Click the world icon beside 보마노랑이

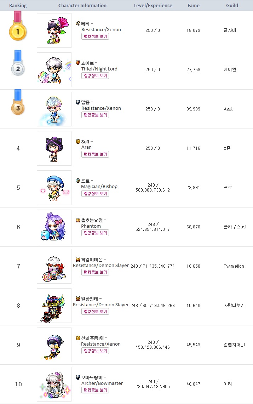[x=78, y=377]
